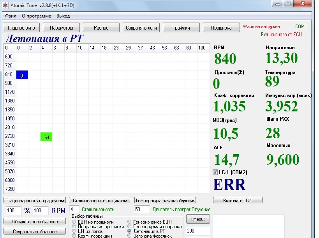Click the Двигатель прогрет.Обучение status text
The width and height of the screenshot is (319, 238).
[182, 210]
